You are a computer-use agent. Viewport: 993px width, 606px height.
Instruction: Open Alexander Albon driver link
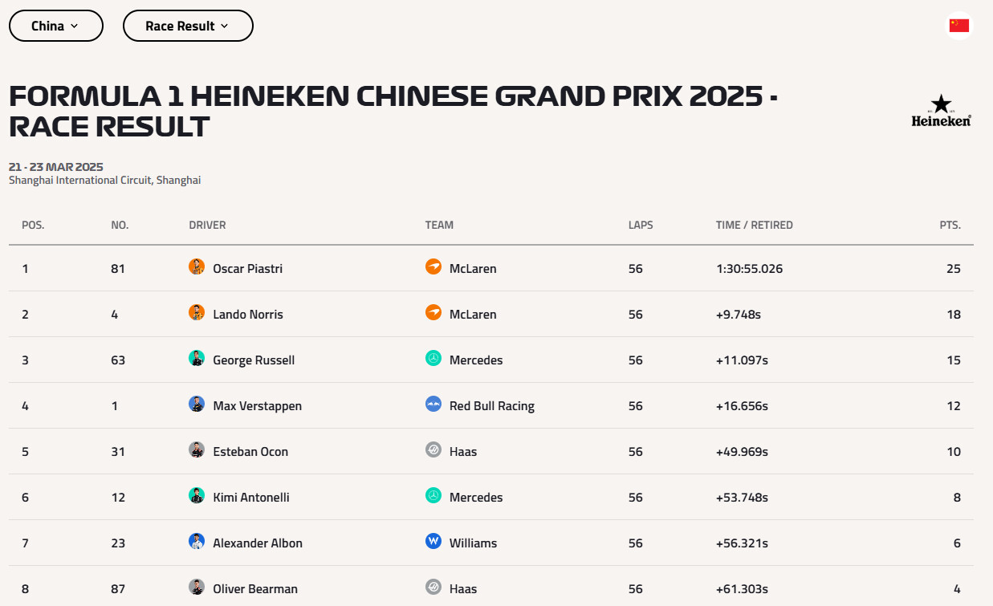pos(258,543)
